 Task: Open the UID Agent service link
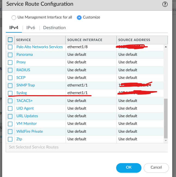coord(25,108)
